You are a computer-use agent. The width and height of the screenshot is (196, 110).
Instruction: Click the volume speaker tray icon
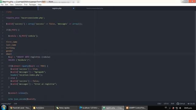(x=180, y=108)
